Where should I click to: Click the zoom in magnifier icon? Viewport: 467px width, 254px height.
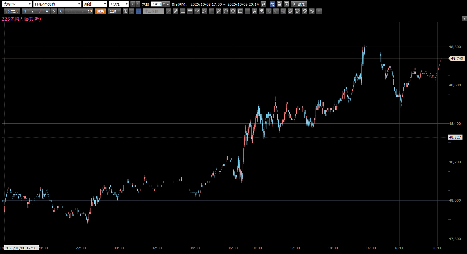(125, 11)
